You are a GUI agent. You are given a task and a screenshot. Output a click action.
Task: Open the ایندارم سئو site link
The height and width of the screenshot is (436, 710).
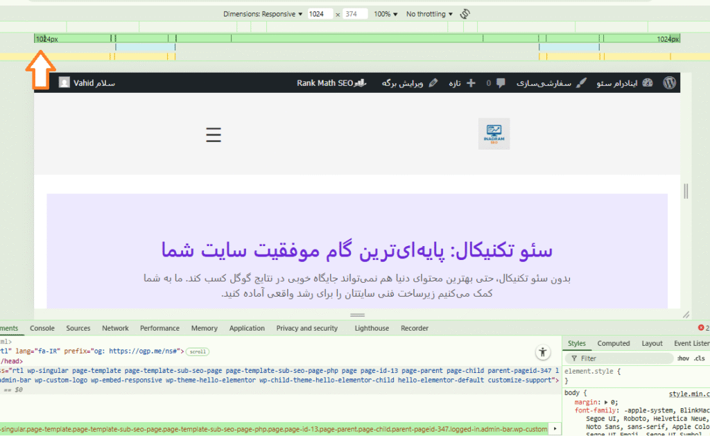(x=616, y=83)
